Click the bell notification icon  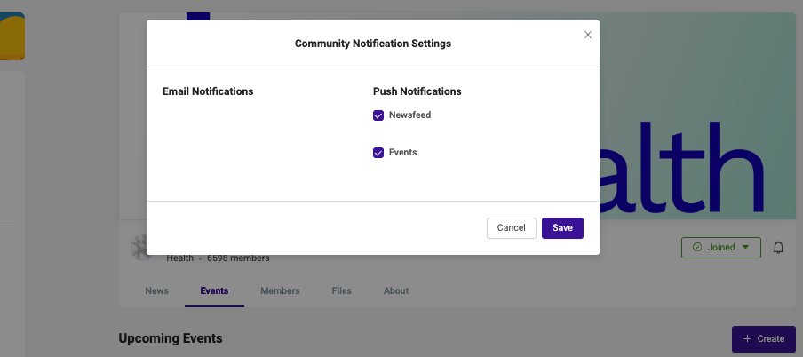(x=778, y=248)
